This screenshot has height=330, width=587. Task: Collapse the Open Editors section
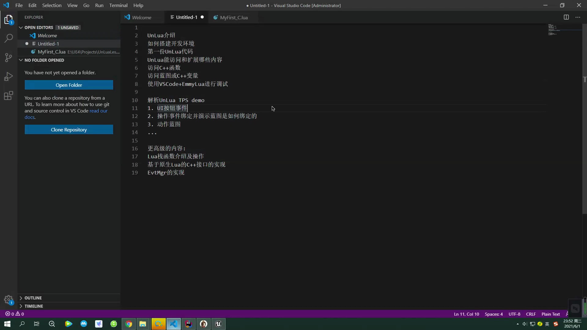pos(20,28)
